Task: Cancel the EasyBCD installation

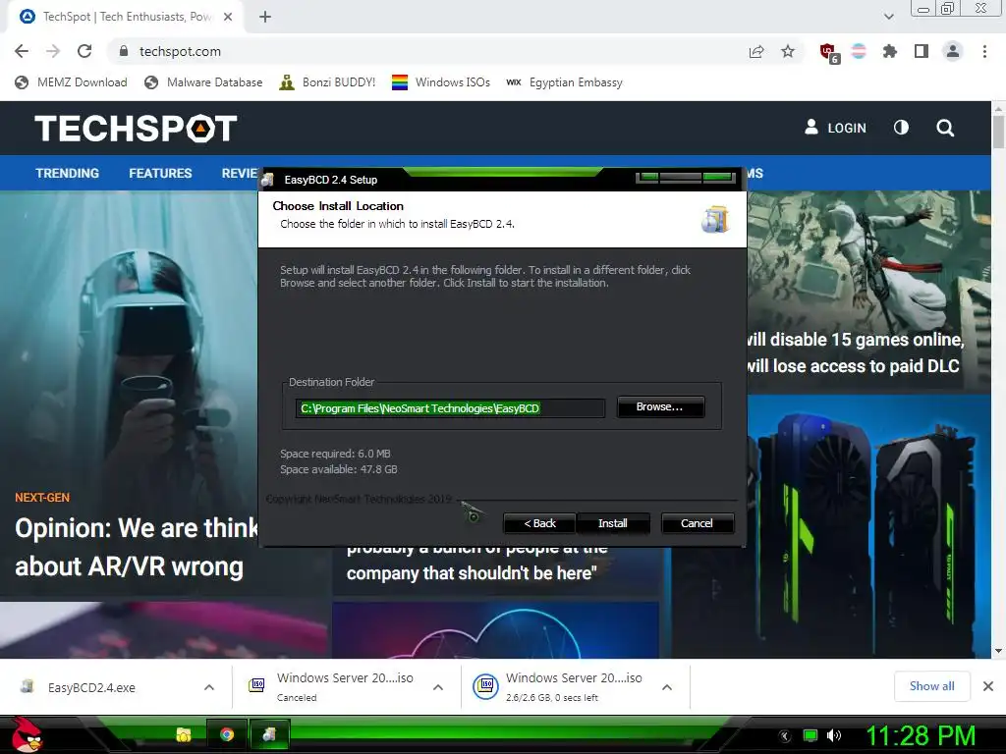Action: [x=697, y=523]
